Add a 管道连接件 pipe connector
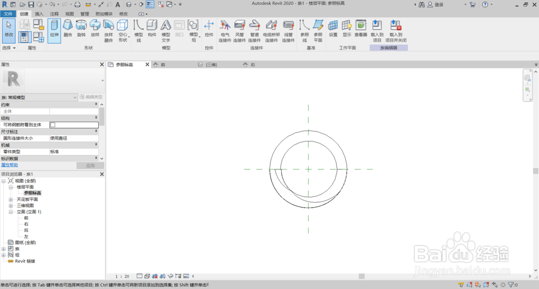The height and width of the screenshot is (289, 539). coord(254,31)
